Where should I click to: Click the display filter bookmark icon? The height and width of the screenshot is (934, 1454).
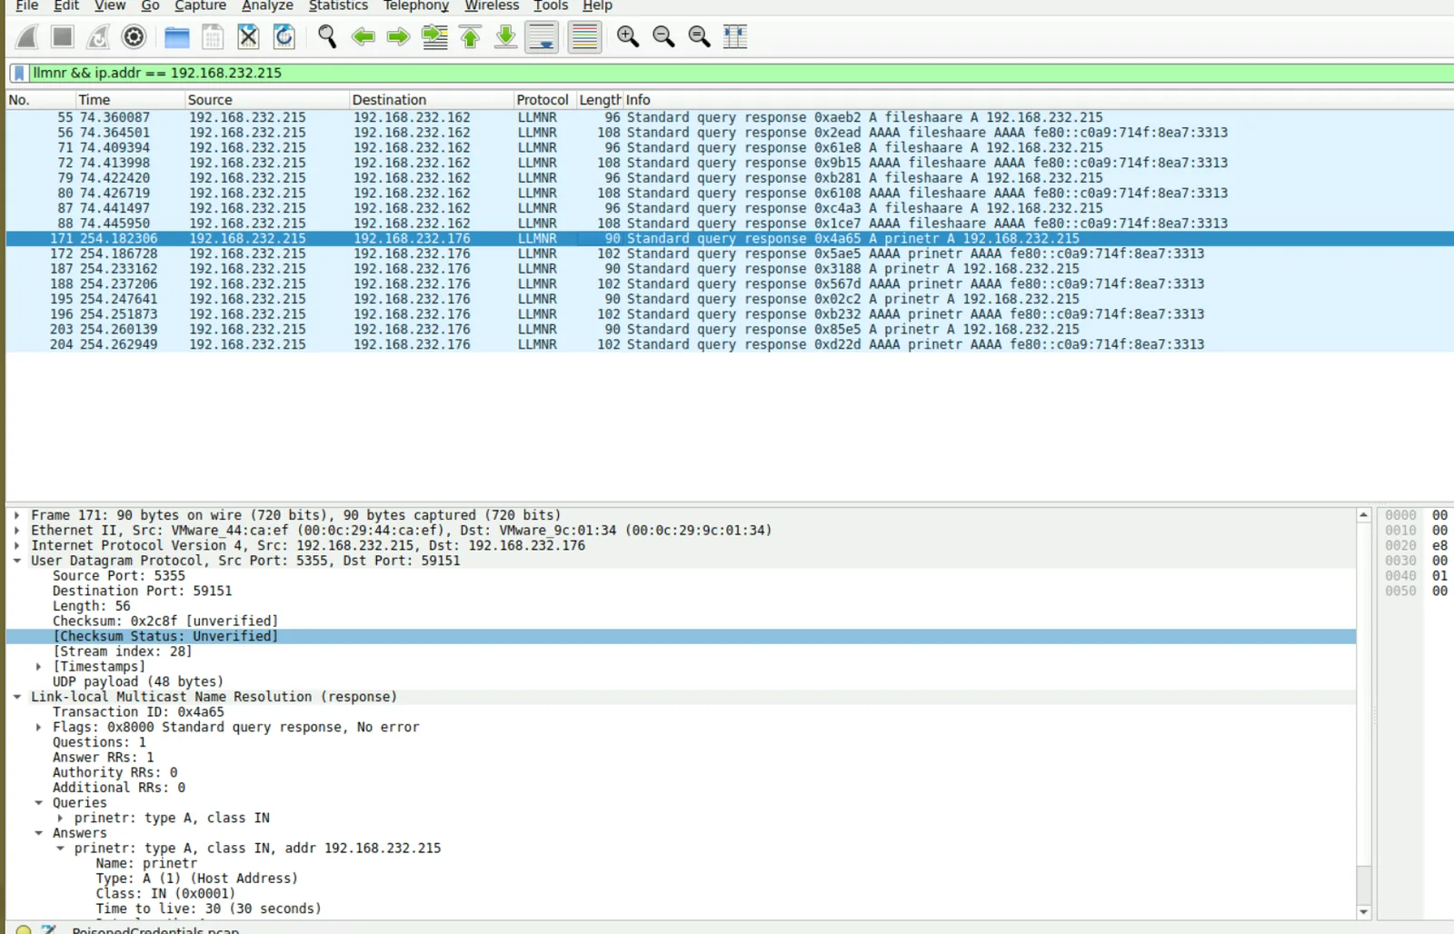(x=19, y=74)
